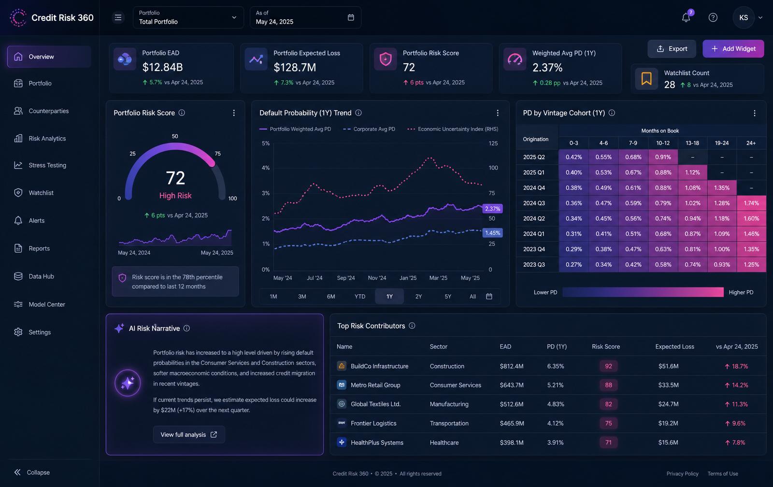773x487 pixels.
Task: Click the Portfolio EAD card icon
Action: click(x=125, y=59)
